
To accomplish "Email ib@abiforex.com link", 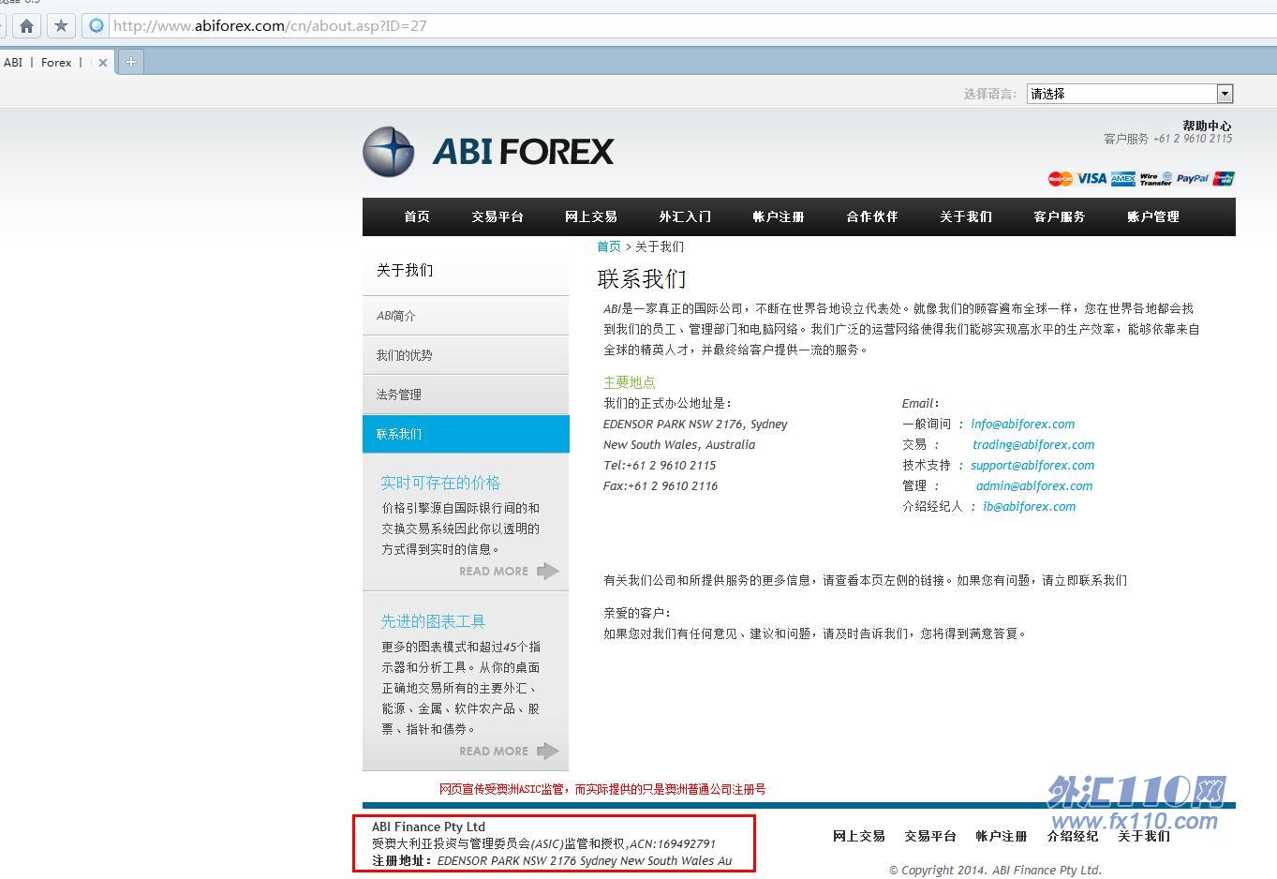I will coord(1030,506).
